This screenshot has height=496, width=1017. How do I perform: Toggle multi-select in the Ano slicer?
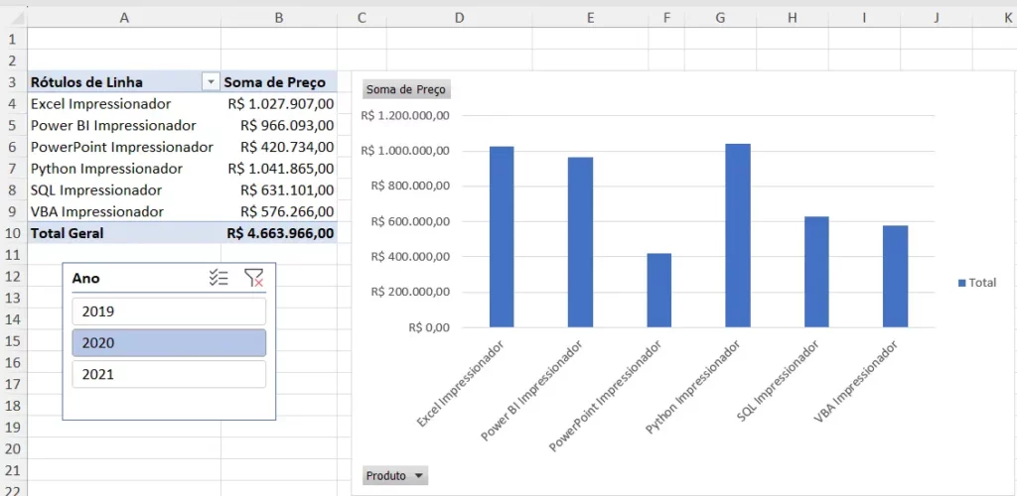pyautogui.click(x=218, y=277)
